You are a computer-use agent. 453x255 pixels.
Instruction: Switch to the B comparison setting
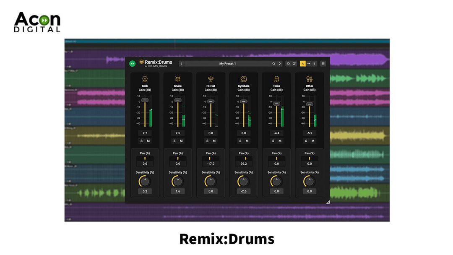click(x=314, y=64)
